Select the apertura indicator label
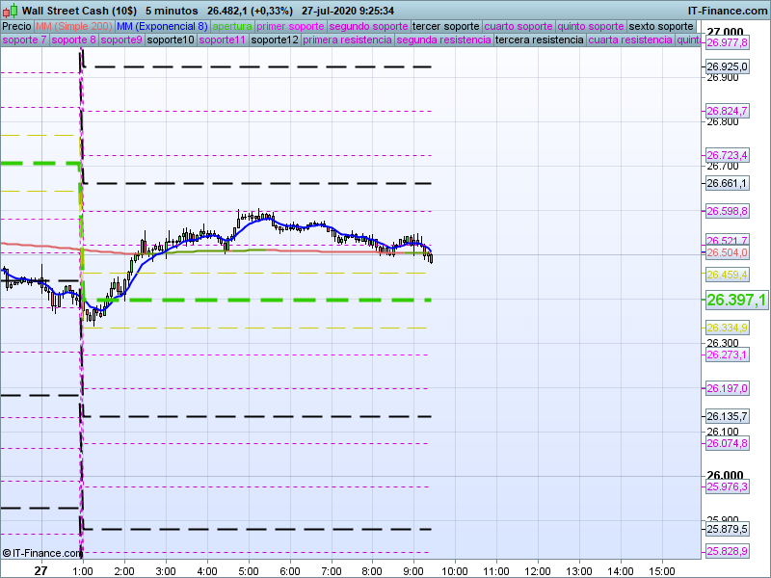This screenshot has height=578, width=771. coord(232,26)
